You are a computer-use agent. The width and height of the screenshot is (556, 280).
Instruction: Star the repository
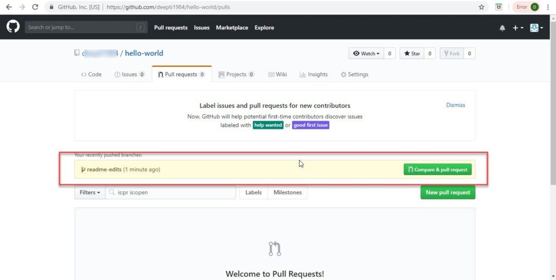(412, 54)
